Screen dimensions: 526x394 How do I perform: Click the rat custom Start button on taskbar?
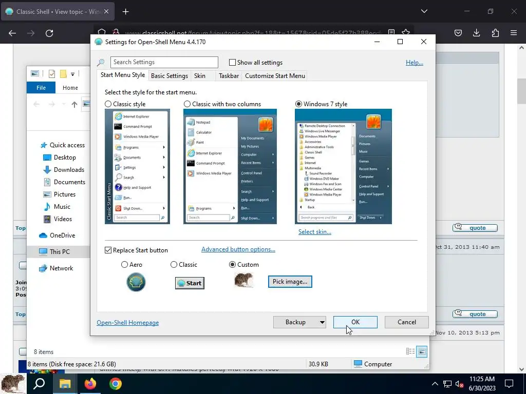tap(13, 384)
